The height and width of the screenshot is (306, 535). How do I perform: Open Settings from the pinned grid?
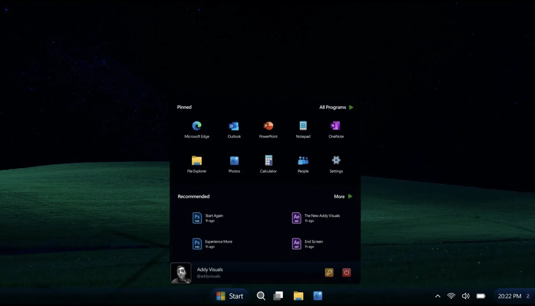tap(336, 164)
